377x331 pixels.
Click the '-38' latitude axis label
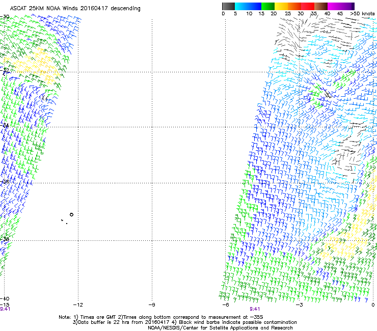(x=5, y=239)
